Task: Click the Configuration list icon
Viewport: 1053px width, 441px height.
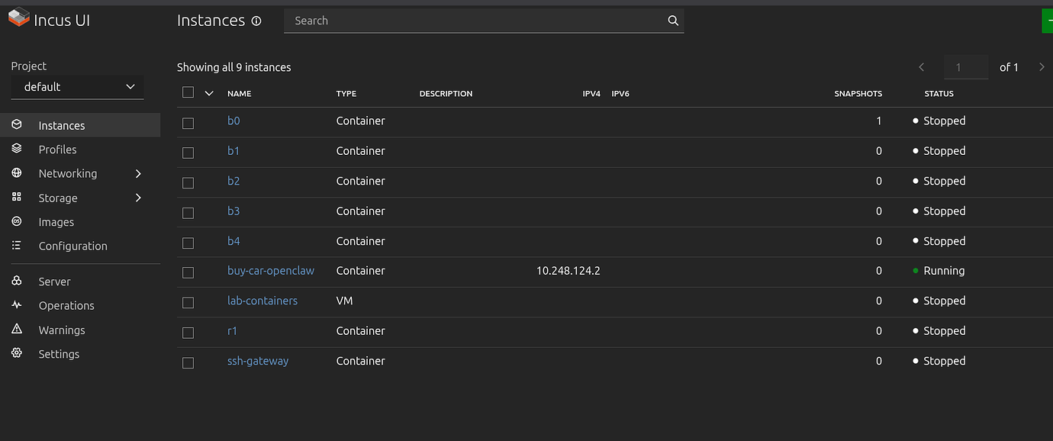Action: coord(17,246)
